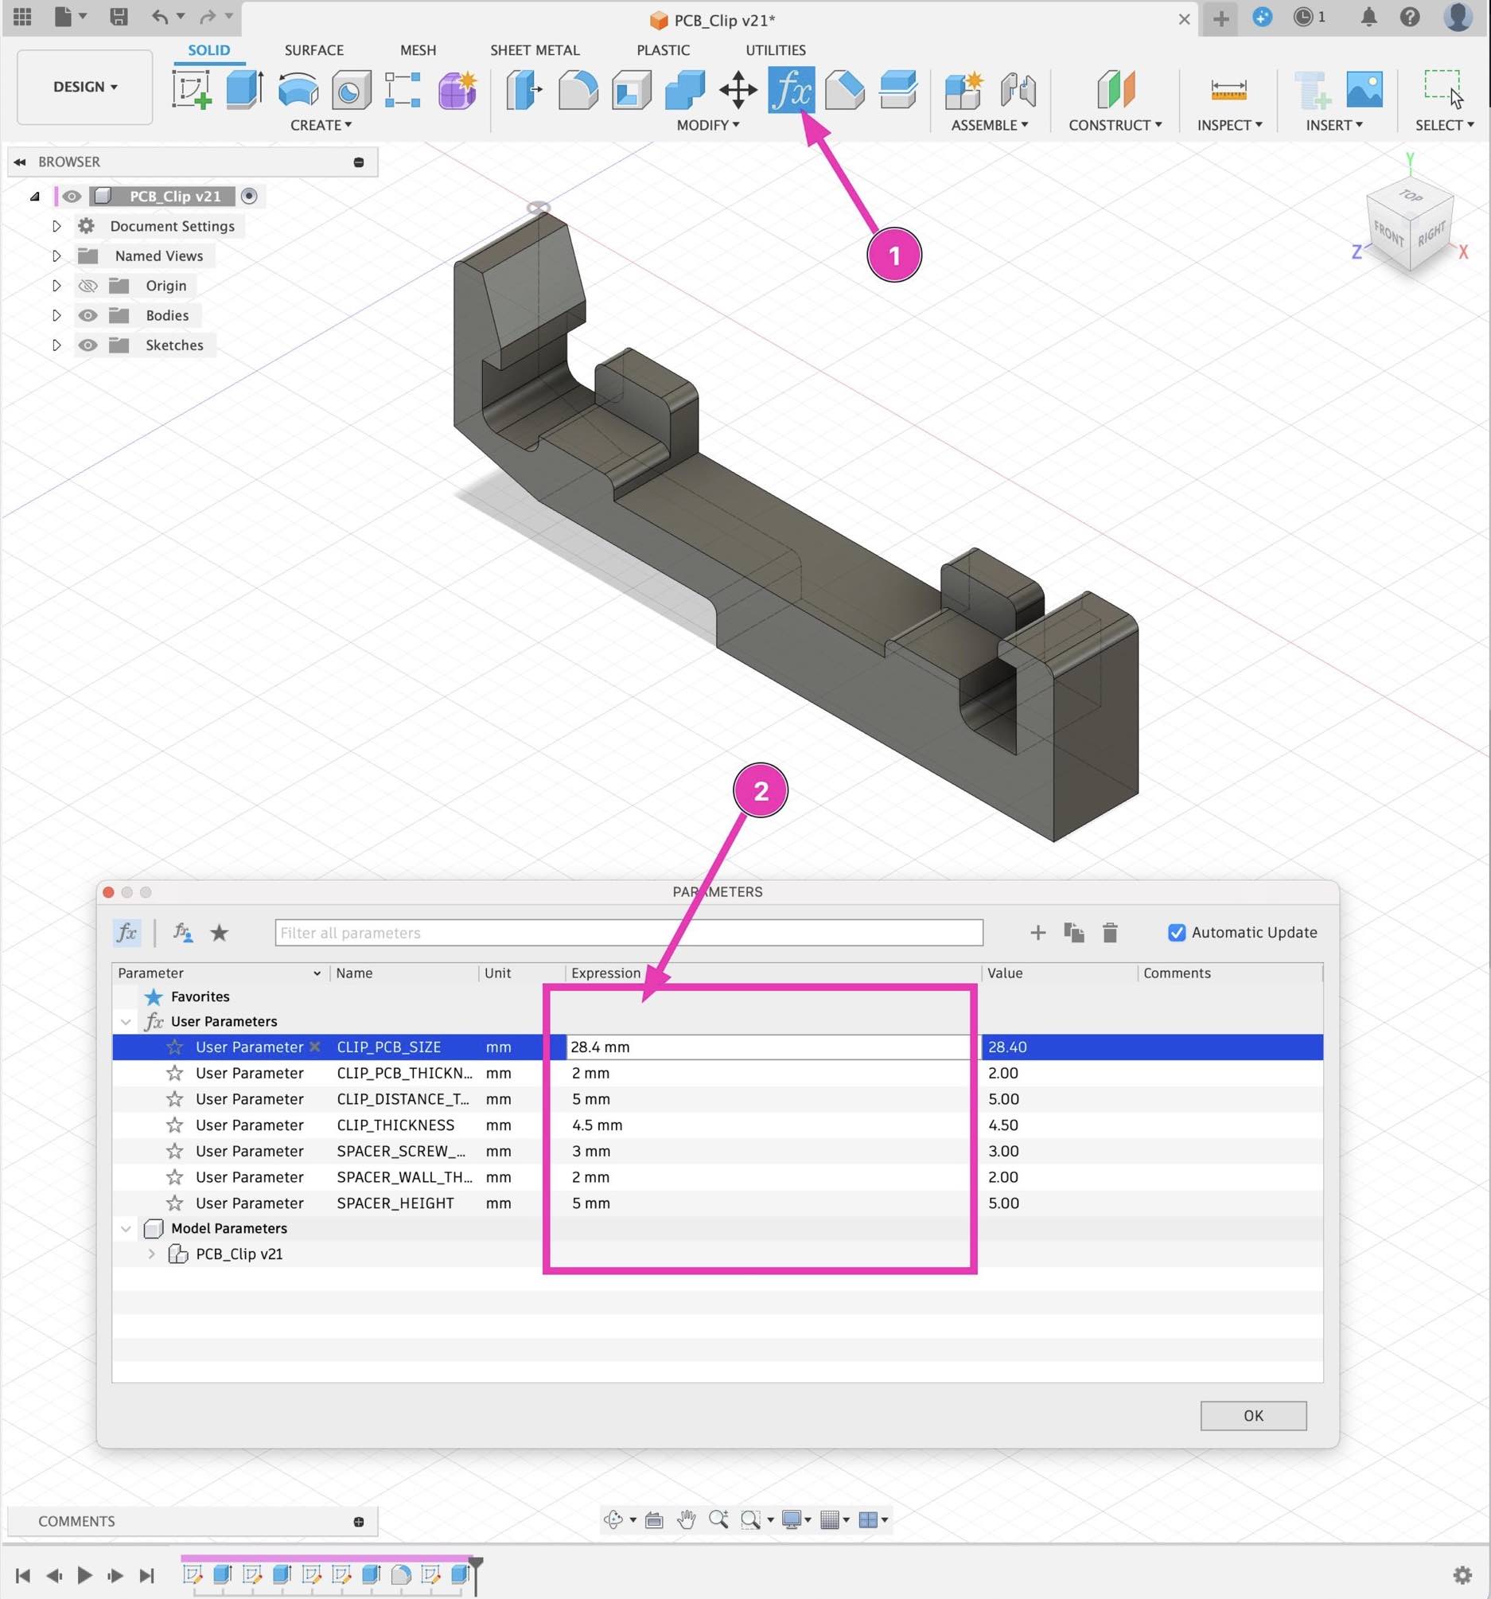The height and width of the screenshot is (1599, 1491).
Task: Open the MODIFY dropdown menu
Action: pyautogui.click(x=707, y=125)
